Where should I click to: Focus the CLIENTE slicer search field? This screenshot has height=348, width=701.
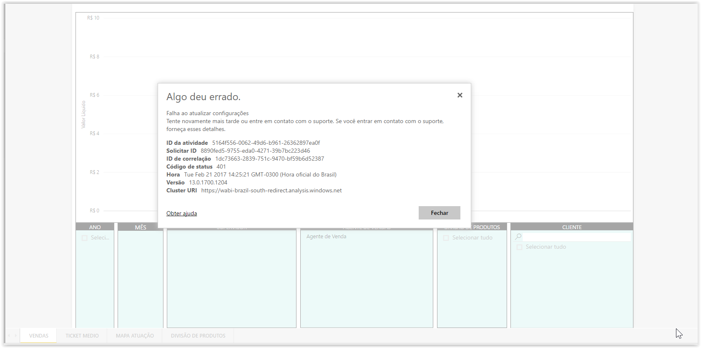point(577,237)
